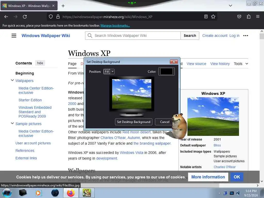Click the browser address bar URL

[x=108, y=17]
